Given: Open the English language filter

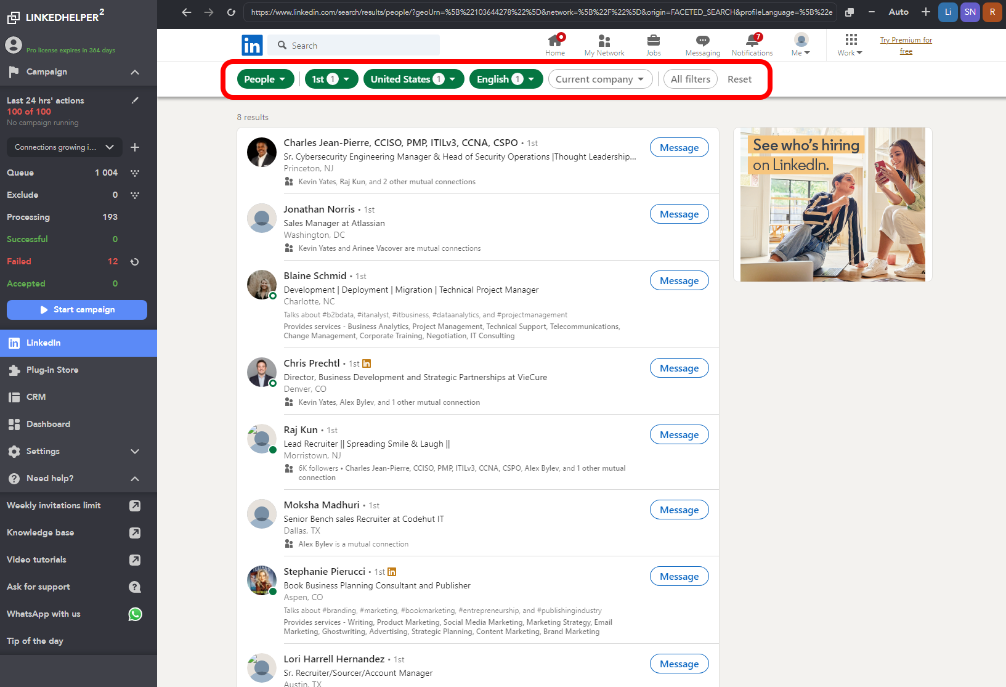Looking at the screenshot, I should click(506, 79).
